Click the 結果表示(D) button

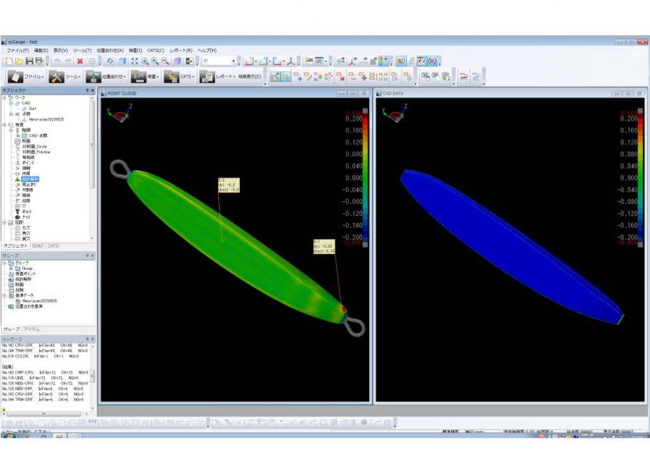click(x=249, y=77)
